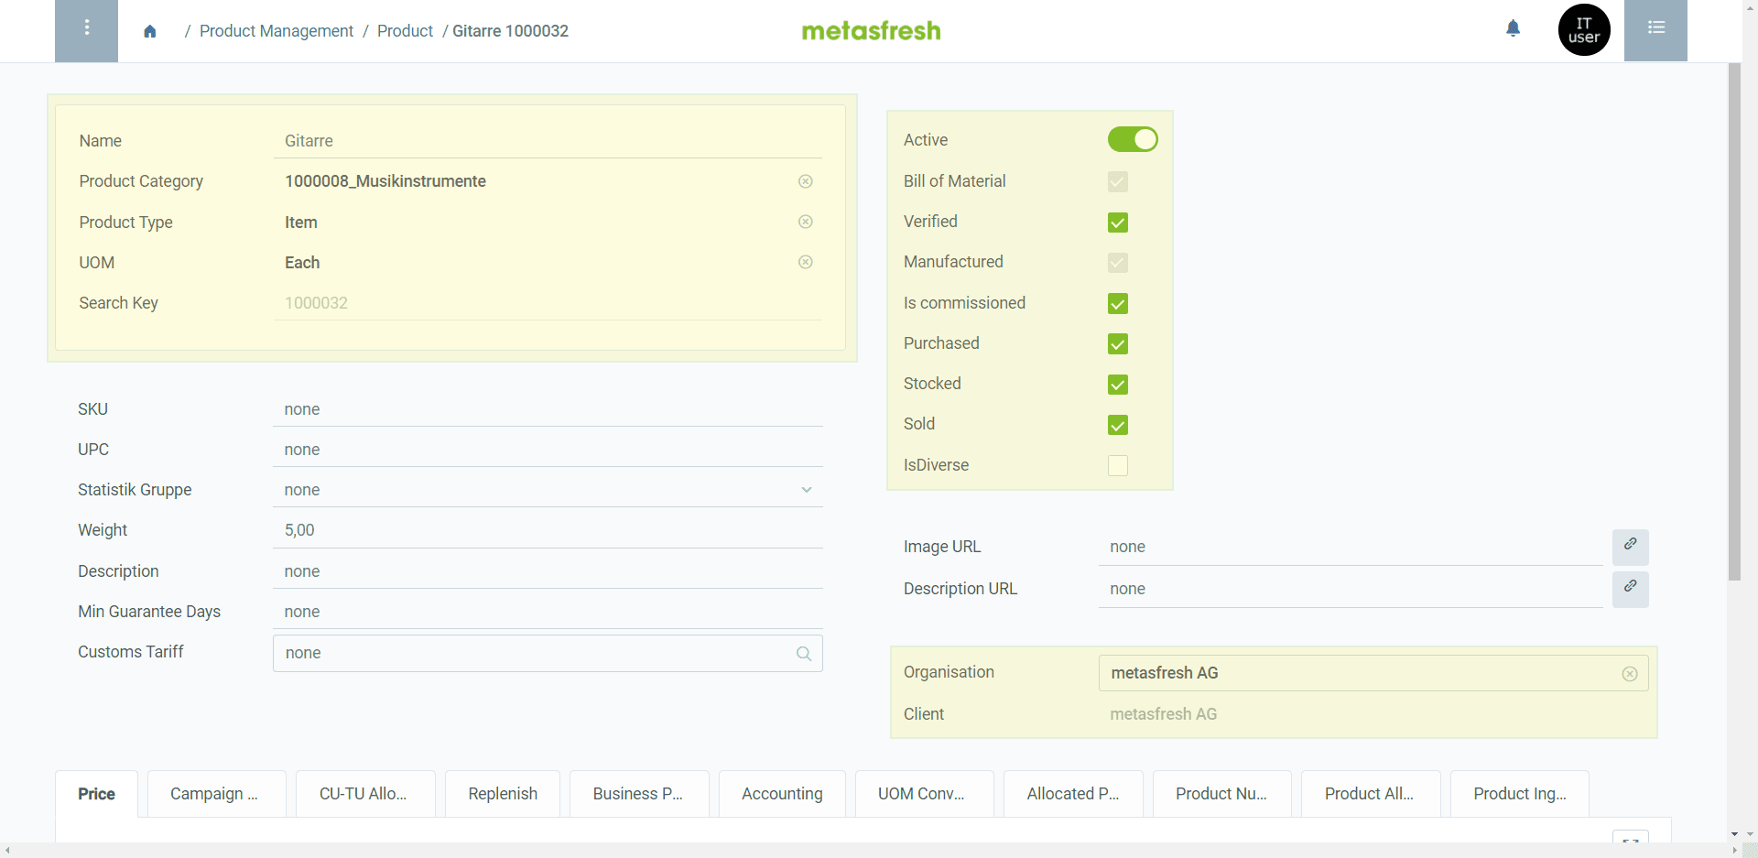Open the Product All... tab
This screenshot has width=1758, height=858.
tap(1371, 794)
